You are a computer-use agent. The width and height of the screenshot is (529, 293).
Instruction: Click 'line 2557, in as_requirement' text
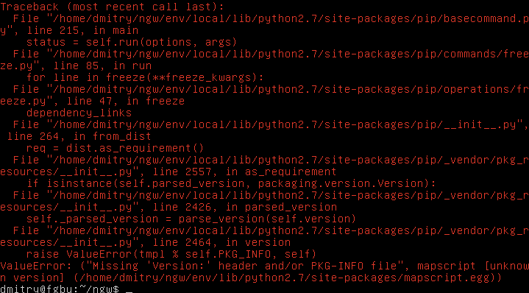[x=244, y=172]
